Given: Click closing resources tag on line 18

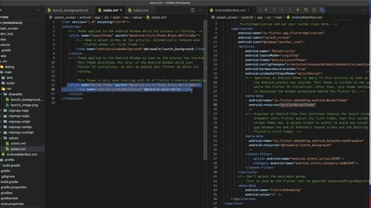Looking at the screenshot, I should tap(72, 98).
